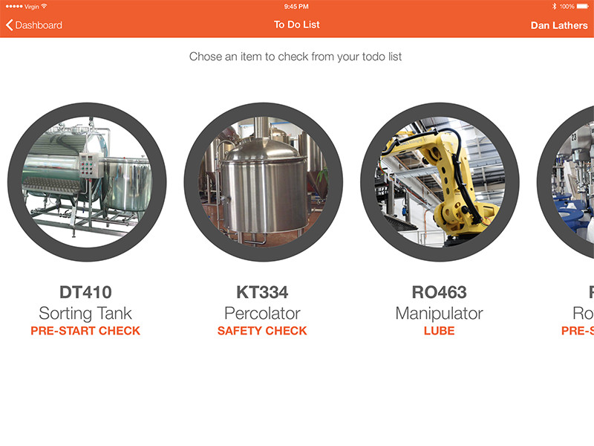Select the KT334 Percolator image

(264, 181)
